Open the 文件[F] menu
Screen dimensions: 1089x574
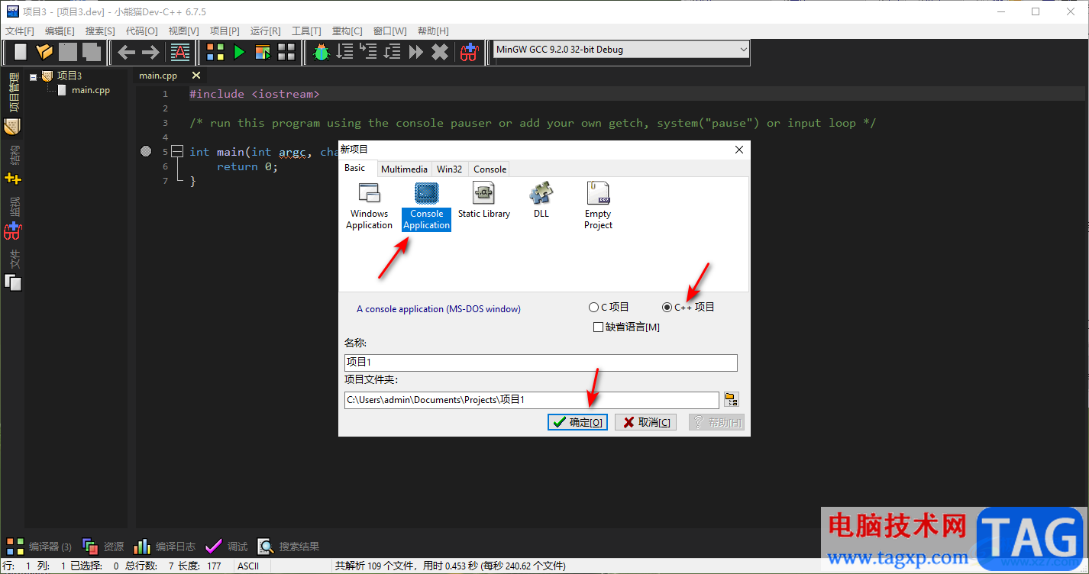point(20,31)
